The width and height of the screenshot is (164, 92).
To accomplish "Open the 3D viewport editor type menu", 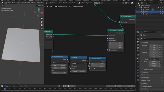I will (3, 3).
